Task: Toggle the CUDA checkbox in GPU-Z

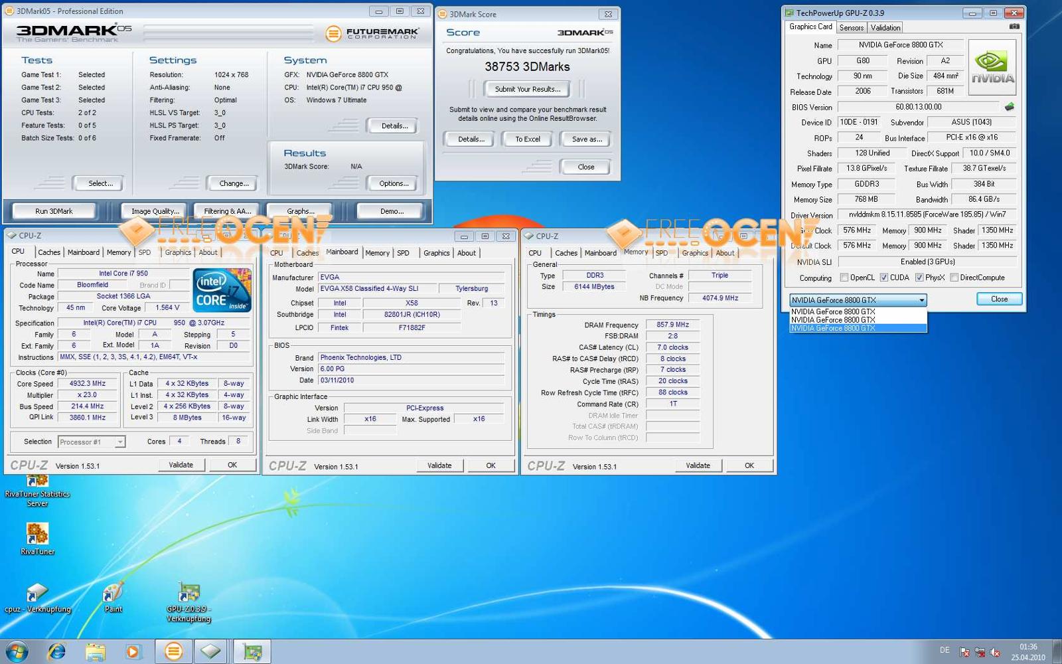Action: [884, 278]
